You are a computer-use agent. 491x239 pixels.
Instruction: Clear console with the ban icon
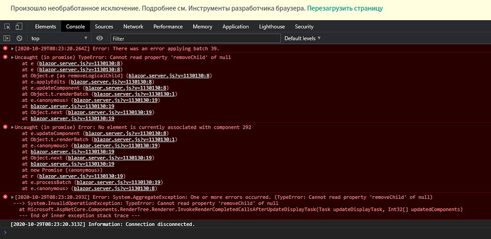[x=19, y=38]
